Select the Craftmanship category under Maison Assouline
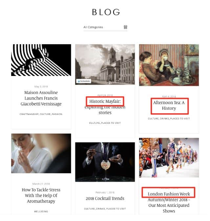 pyautogui.click(x=29, y=114)
